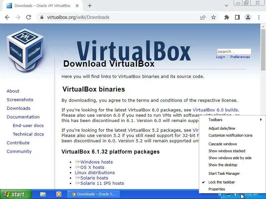Switch to the Chrome Downloads taskbar button
Screen dimensions: 266x199
pos(94,194)
